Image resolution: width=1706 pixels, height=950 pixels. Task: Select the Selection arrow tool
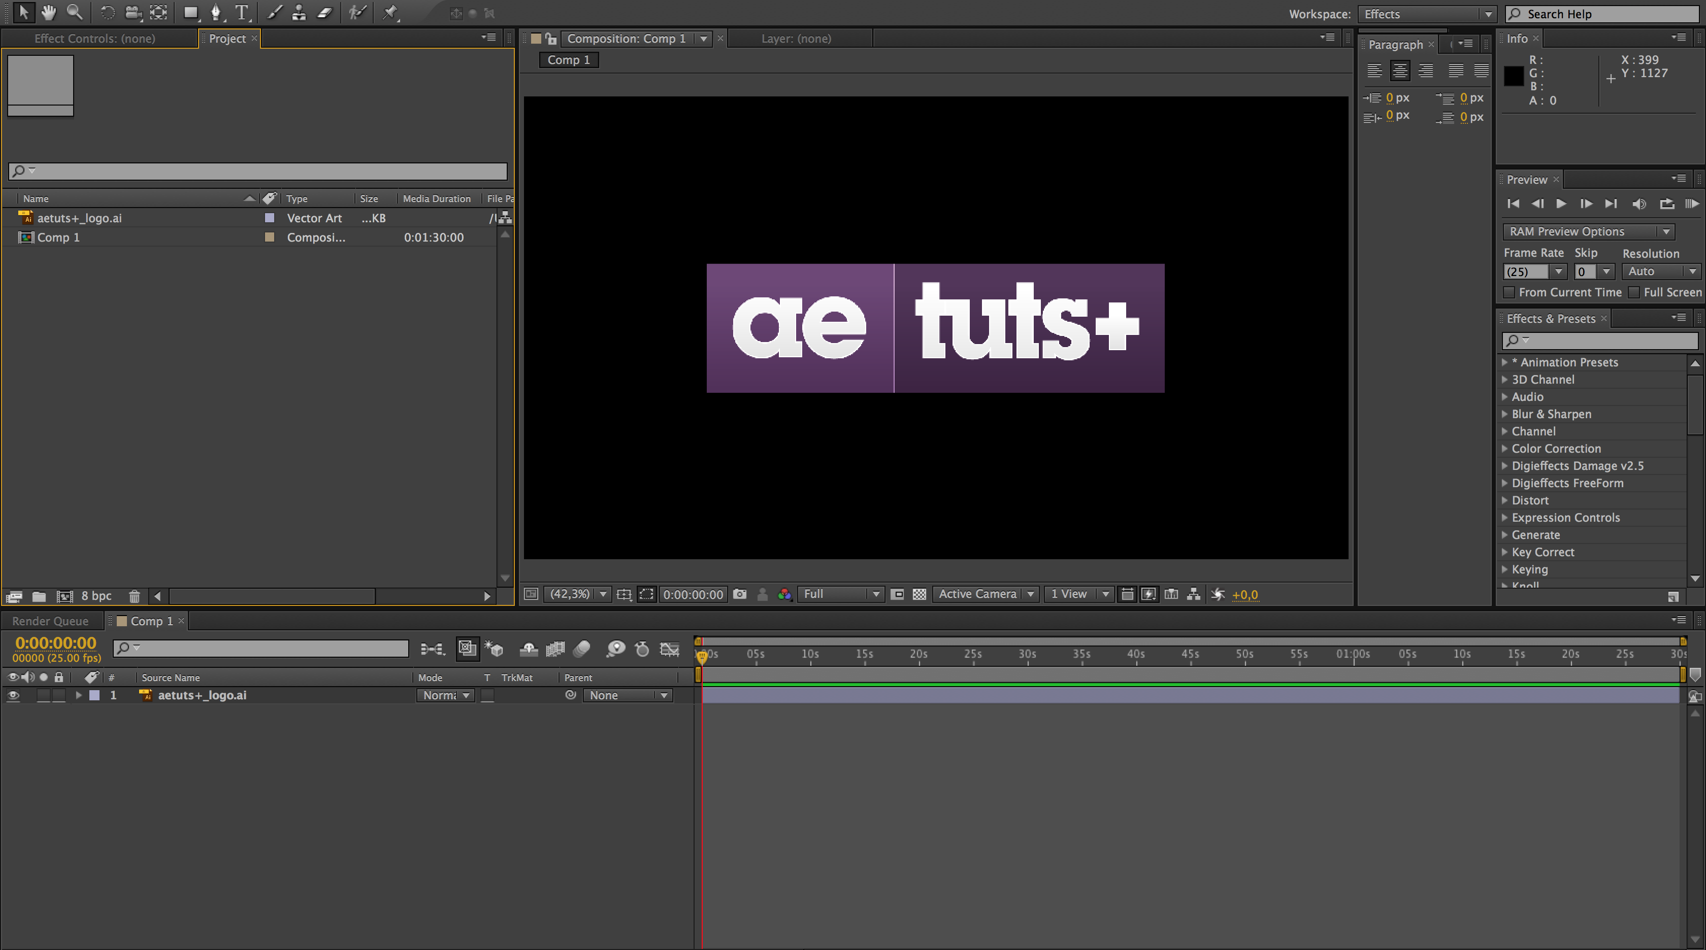(24, 13)
